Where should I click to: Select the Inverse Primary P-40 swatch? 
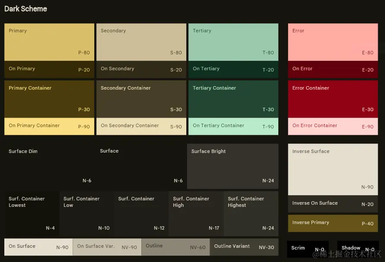[x=333, y=223]
